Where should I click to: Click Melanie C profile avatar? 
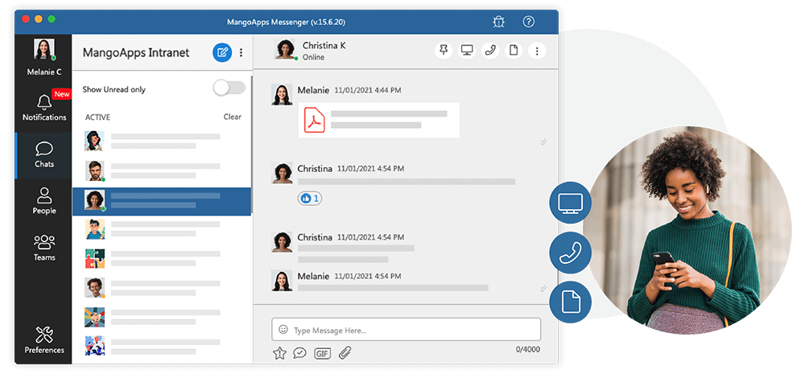coord(44,49)
